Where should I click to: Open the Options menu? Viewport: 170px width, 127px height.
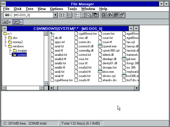(57, 9)
